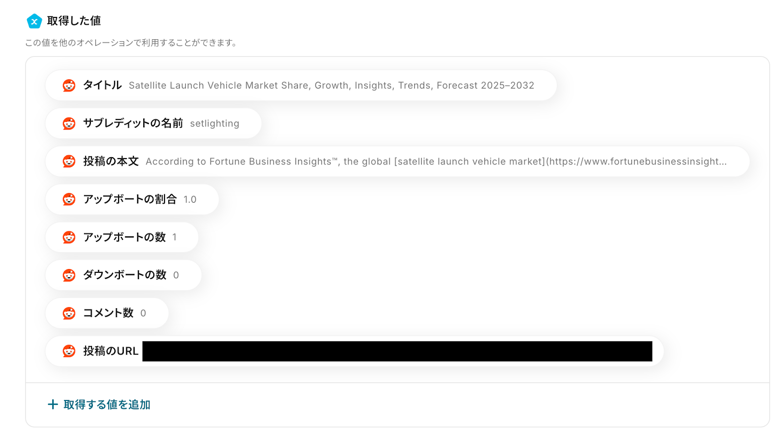Click the Reddit icon in サブレディットの名前 pill
This screenshot has height=447, width=774.
point(69,123)
